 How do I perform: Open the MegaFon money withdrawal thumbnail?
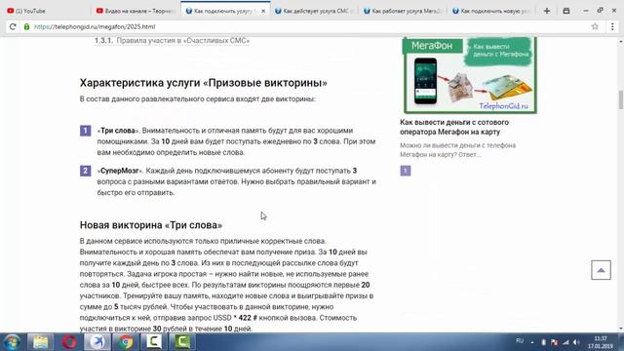coord(470,75)
